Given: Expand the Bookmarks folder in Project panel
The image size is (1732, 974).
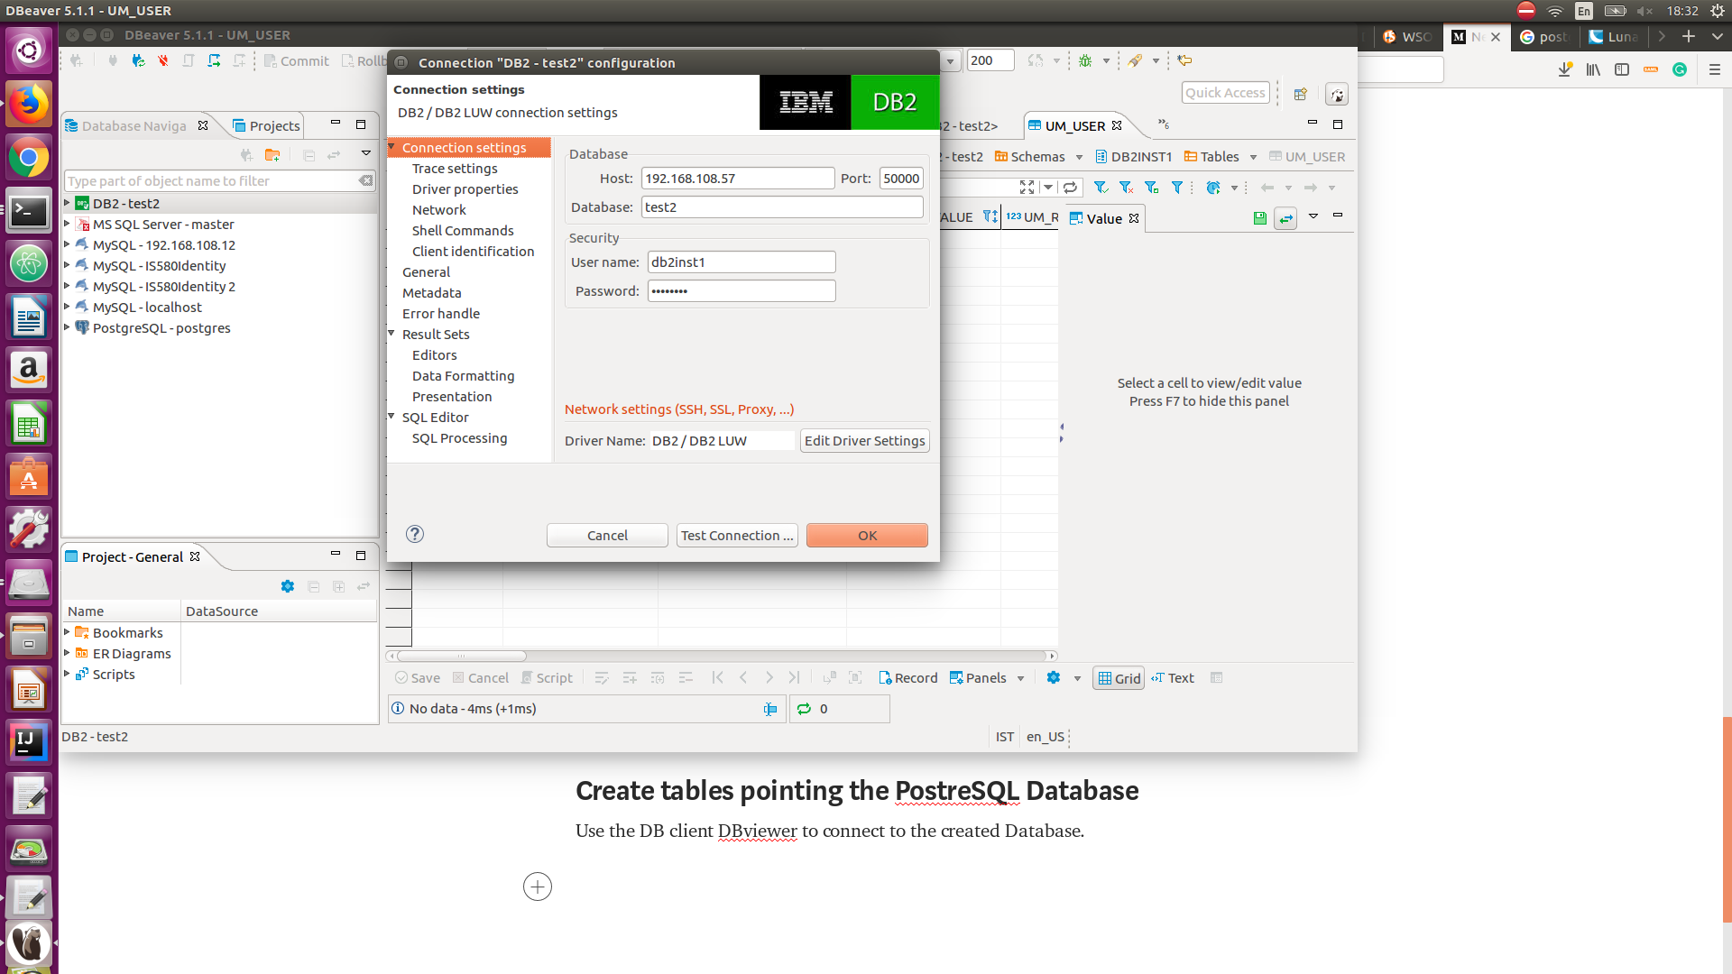Looking at the screenshot, I should pos(67,632).
